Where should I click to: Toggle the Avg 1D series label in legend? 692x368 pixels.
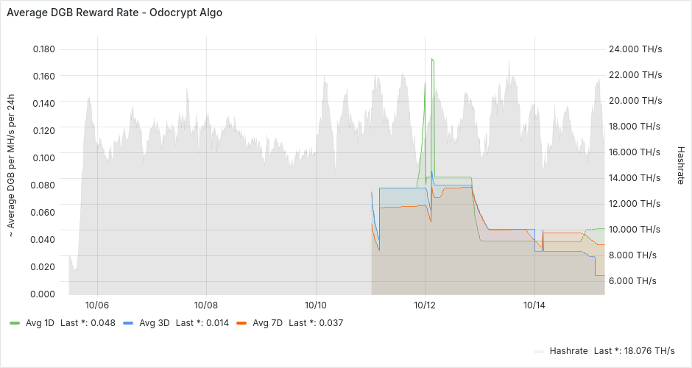tap(40, 323)
